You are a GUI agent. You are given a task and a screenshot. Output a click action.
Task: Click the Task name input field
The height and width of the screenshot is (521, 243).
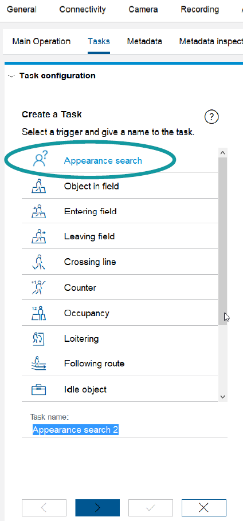coord(125,429)
